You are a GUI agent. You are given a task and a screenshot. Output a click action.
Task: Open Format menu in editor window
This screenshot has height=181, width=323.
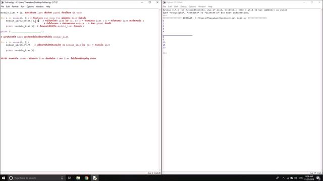pos(15,7)
